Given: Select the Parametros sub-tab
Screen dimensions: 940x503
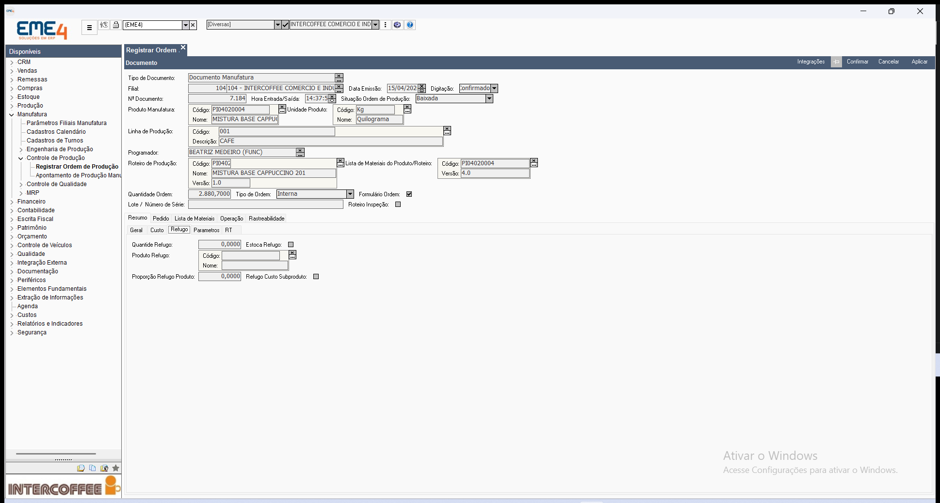Looking at the screenshot, I should coord(207,230).
